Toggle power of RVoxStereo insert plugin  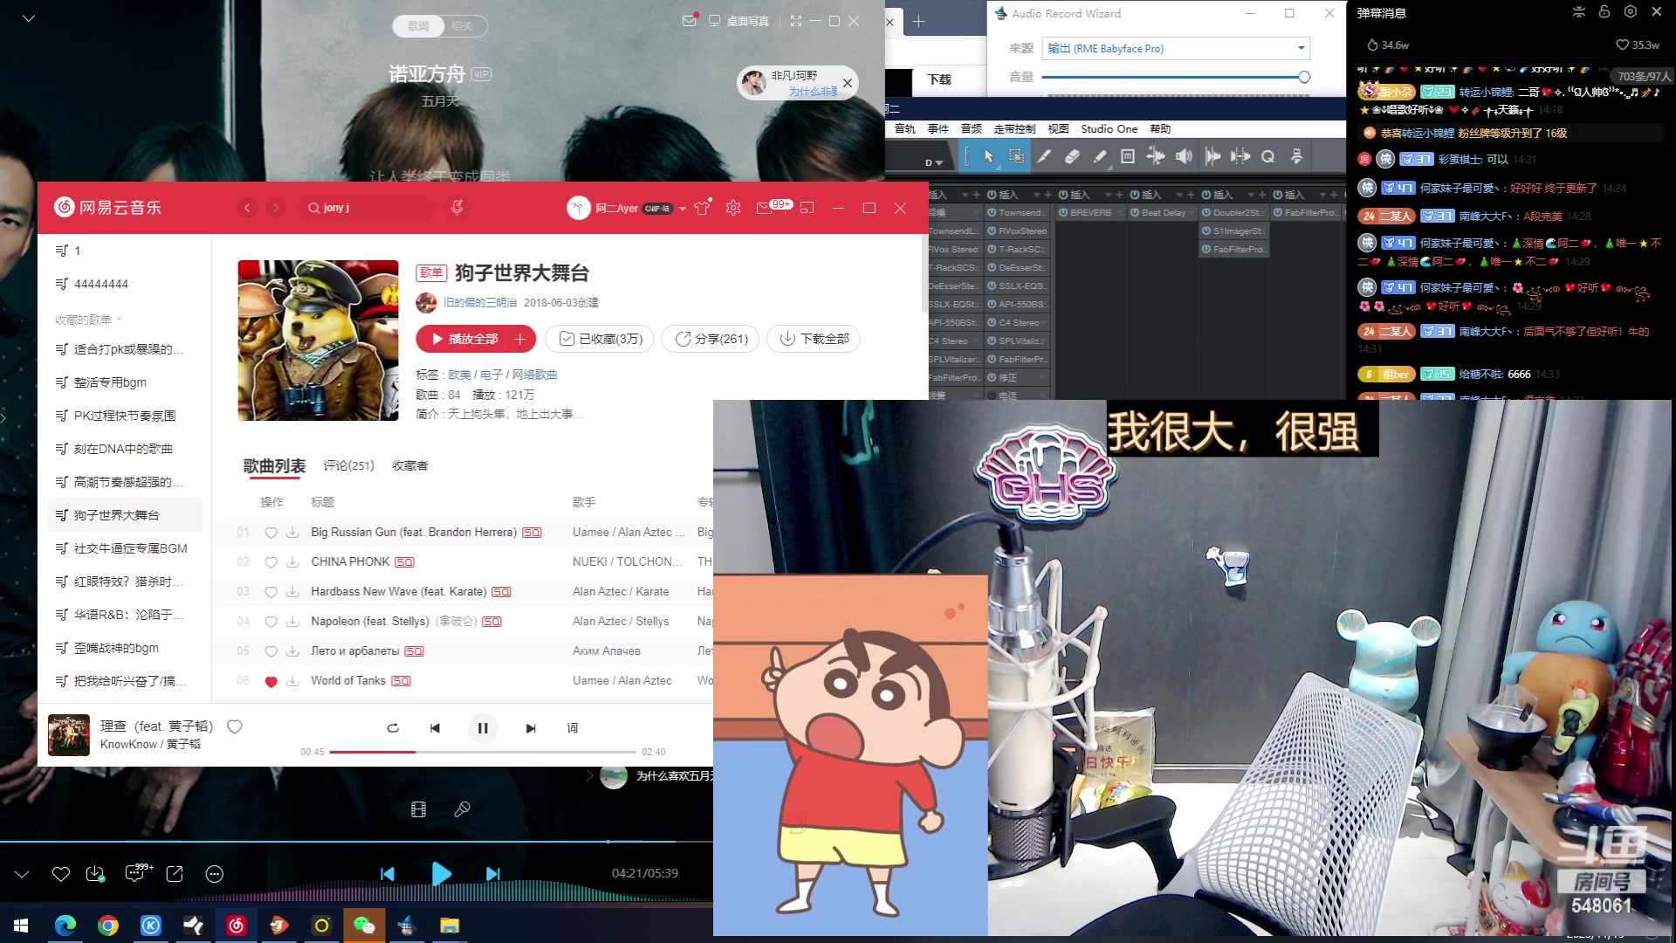pos(993,231)
